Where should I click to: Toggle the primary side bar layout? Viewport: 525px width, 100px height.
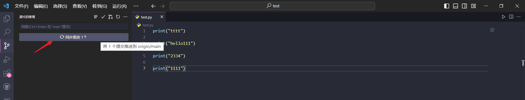click(x=447, y=6)
